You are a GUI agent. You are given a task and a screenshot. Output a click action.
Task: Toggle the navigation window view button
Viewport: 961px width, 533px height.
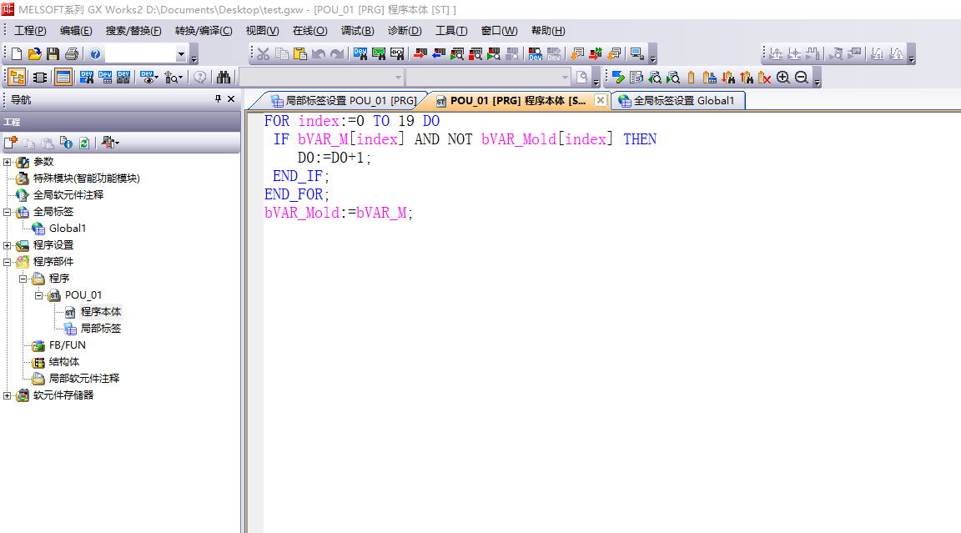click(x=16, y=78)
